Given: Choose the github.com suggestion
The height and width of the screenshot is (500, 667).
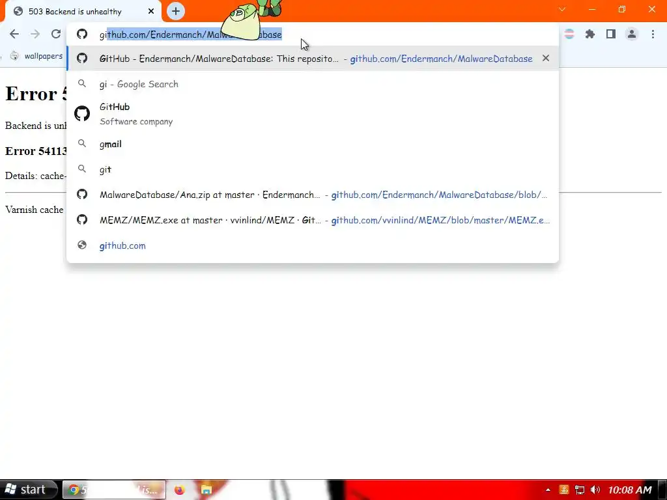Looking at the screenshot, I should tap(313, 245).
